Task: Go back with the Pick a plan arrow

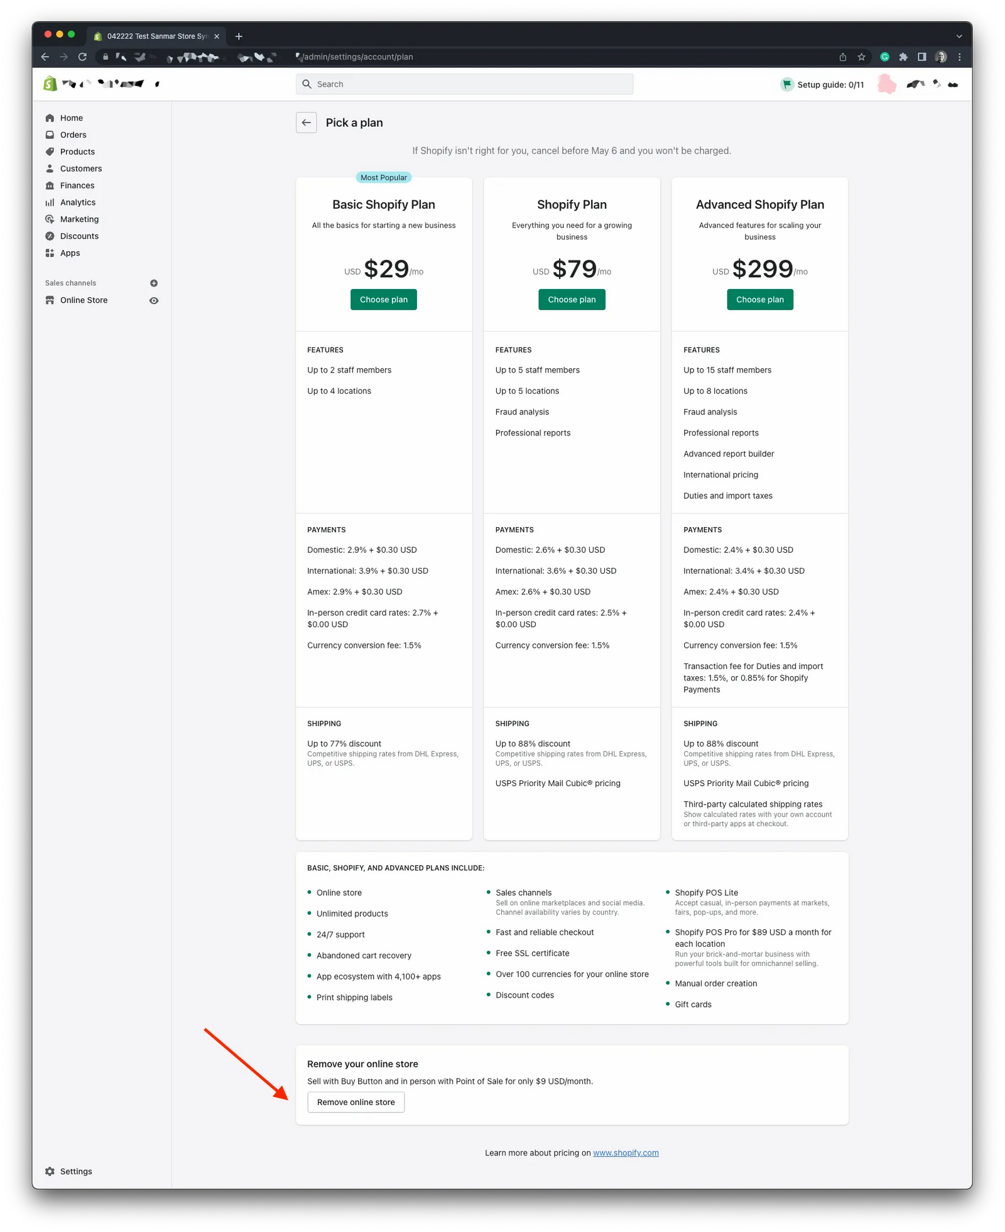Action: pyautogui.click(x=306, y=123)
